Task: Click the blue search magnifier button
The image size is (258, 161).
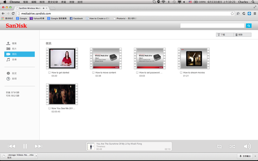Action: pyautogui.click(x=248, y=26)
